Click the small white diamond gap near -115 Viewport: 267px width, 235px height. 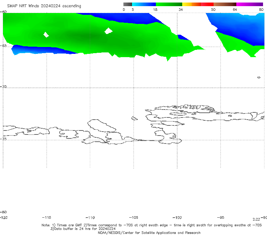tap(46, 35)
